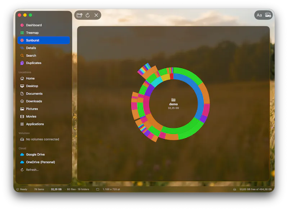The width and height of the screenshot is (288, 210).
Task: Click the Documents page icon
Action: 22,94
